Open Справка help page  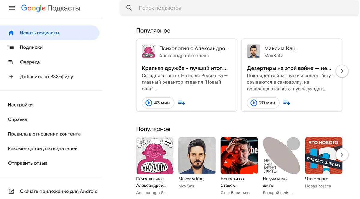[18, 119]
